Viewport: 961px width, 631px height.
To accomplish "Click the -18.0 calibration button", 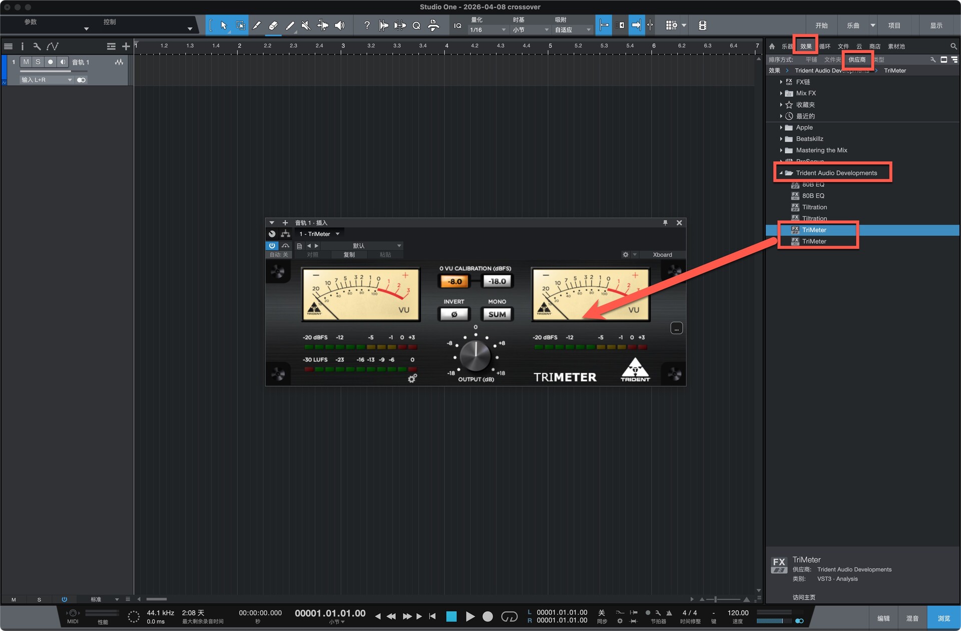I will [x=497, y=281].
